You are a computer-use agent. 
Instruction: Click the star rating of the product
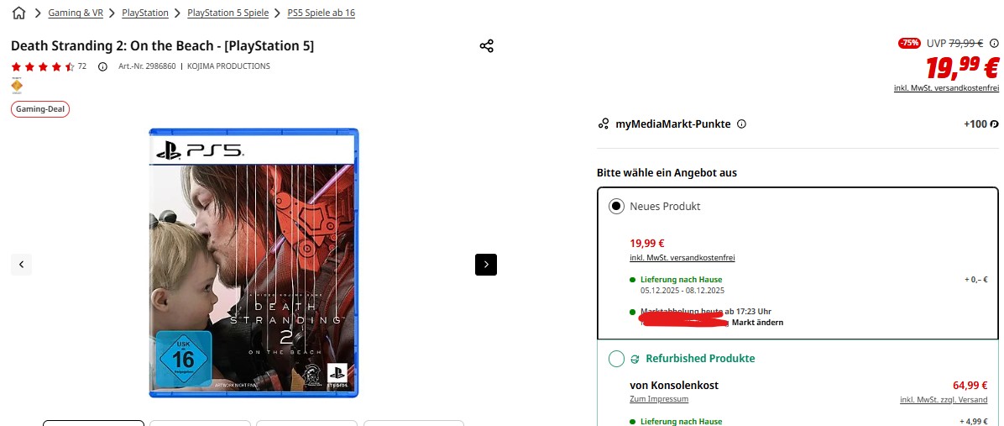tap(43, 66)
